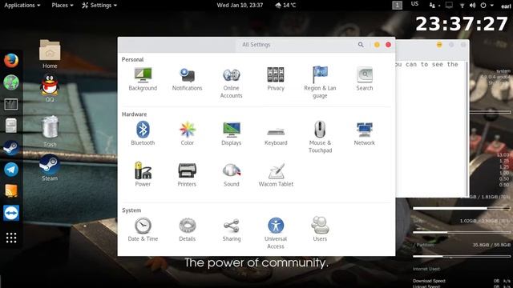Screen dimensions: 513x288
Task: Open Wacom Tablet settings
Action: pyautogui.click(x=276, y=174)
